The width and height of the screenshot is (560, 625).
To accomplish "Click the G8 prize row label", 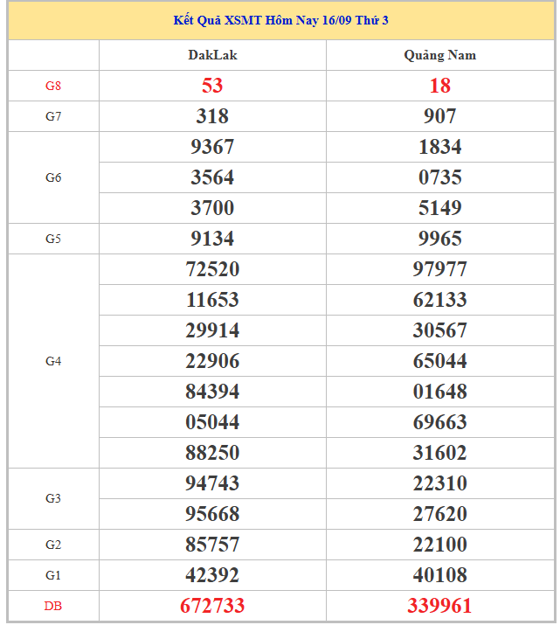I will coord(53,86).
